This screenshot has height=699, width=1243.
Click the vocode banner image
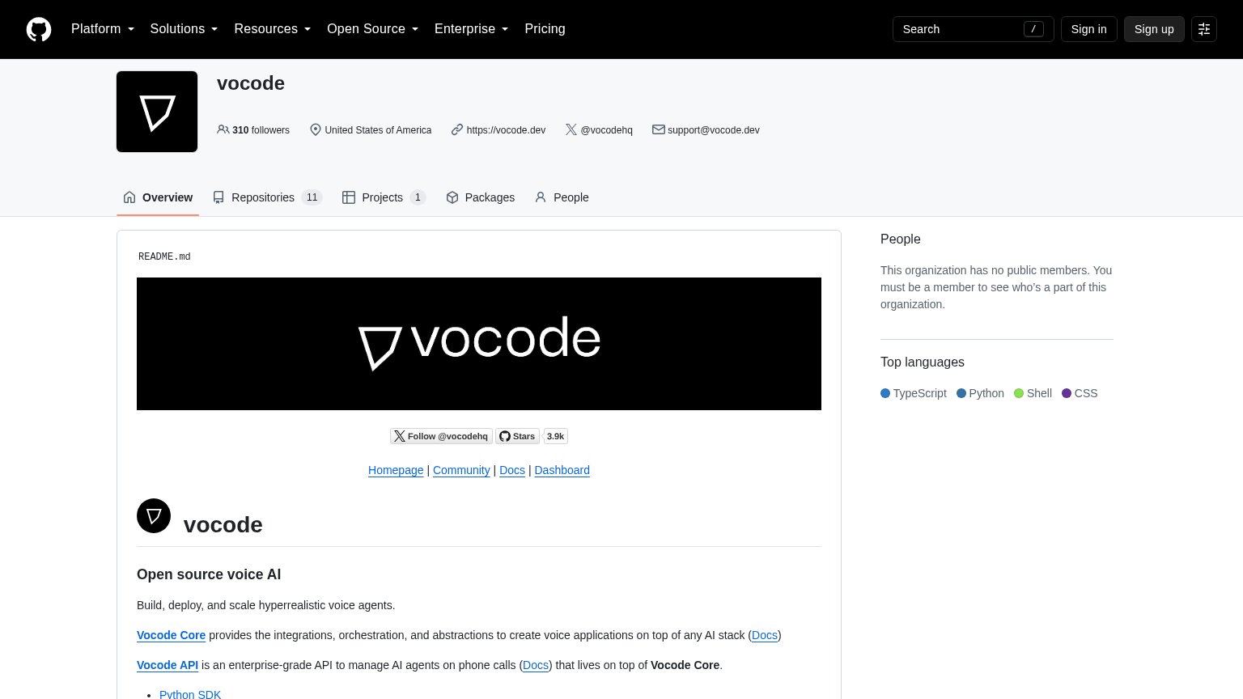(x=479, y=344)
